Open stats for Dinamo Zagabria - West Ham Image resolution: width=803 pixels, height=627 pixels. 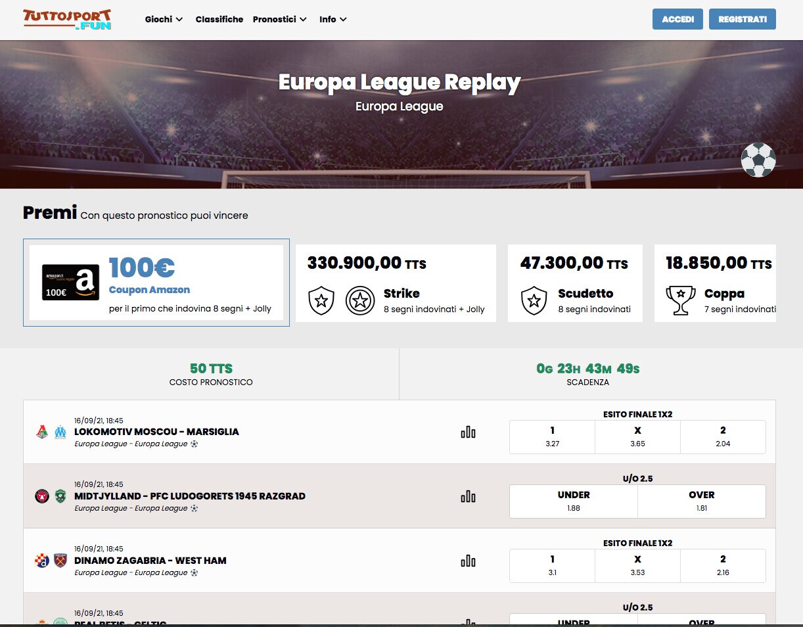click(x=468, y=561)
